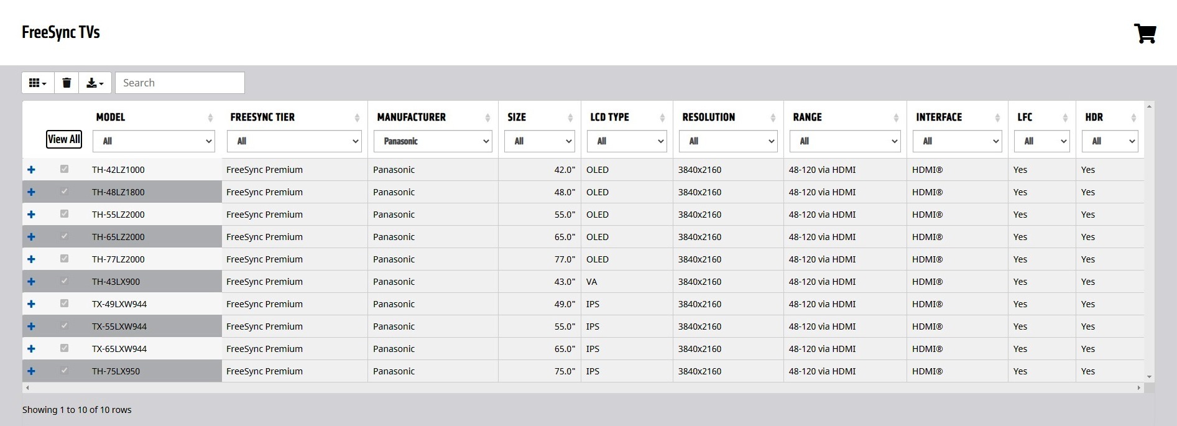
Task: Click the vertical scrollbar up arrow
Action: [x=1149, y=106]
